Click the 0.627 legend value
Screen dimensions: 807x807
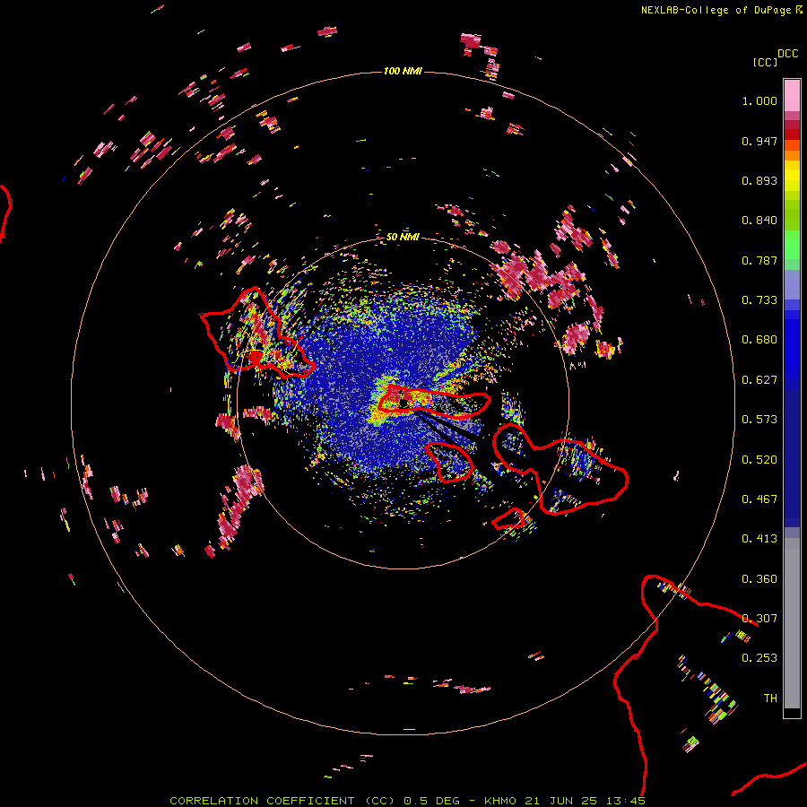759,380
